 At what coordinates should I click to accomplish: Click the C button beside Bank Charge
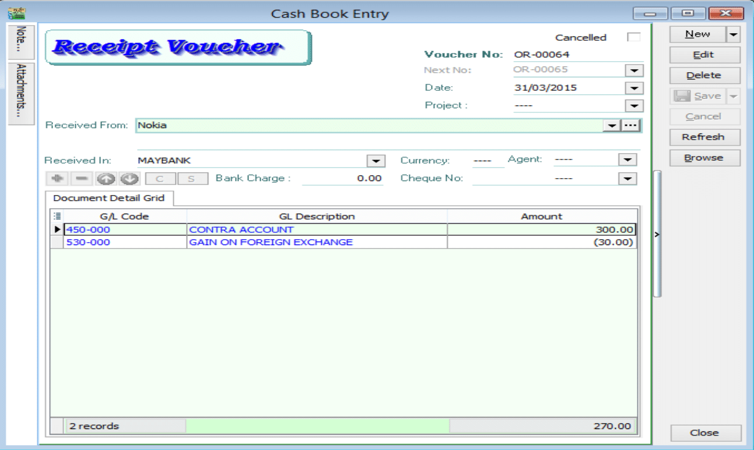point(159,179)
